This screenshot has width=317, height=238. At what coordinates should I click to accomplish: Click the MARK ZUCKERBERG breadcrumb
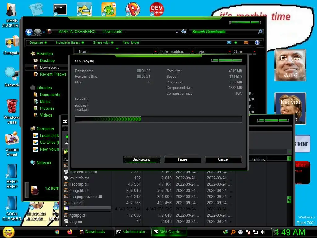click(77, 32)
